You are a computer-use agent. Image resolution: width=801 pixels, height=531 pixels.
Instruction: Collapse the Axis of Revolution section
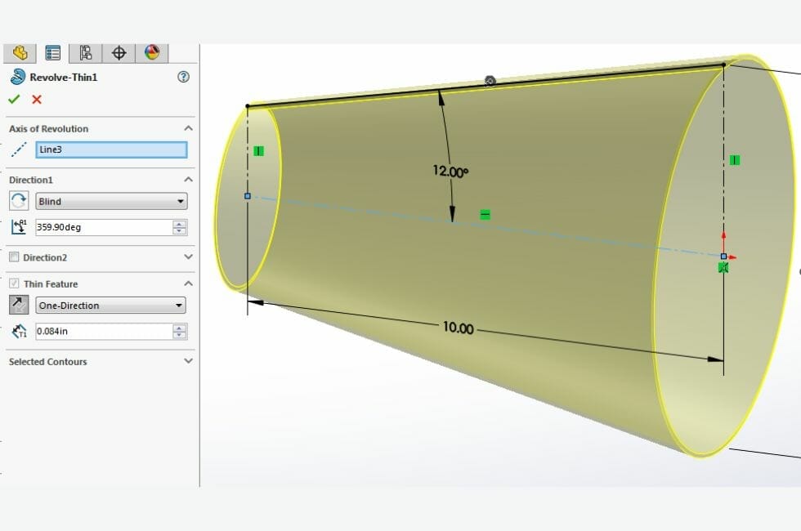pyautogui.click(x=188, y=128)
